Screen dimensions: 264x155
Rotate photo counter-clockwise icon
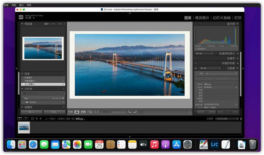tap(130, 112)
